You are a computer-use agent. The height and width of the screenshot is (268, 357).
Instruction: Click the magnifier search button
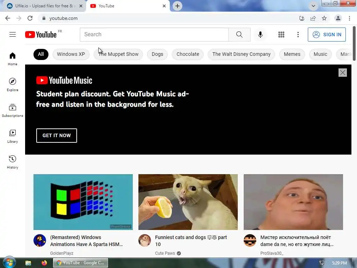[239, 35]
